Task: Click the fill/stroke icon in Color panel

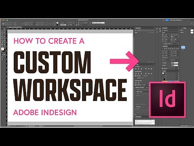Action: (163, 73)
